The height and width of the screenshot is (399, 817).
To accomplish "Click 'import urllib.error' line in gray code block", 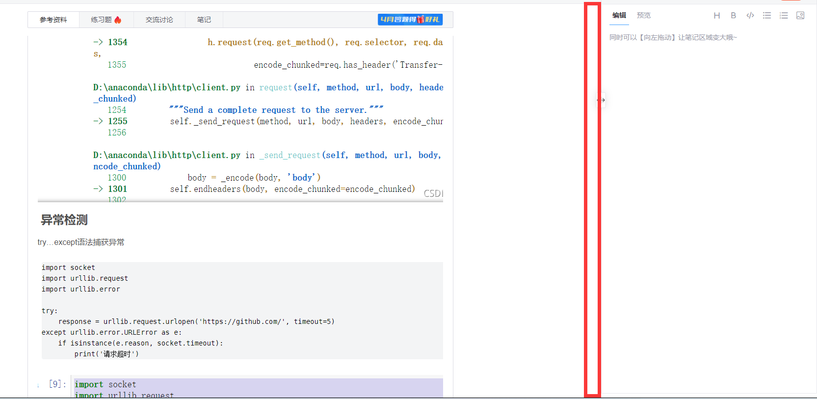I will (81, 289).
